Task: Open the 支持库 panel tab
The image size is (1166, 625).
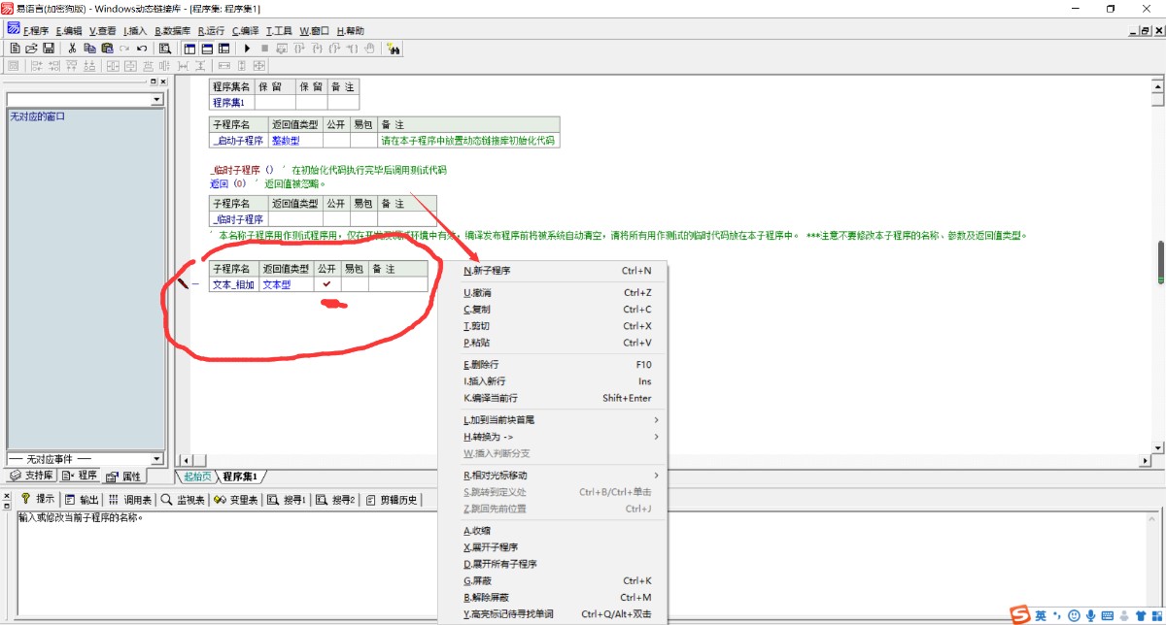Action: 31,476
